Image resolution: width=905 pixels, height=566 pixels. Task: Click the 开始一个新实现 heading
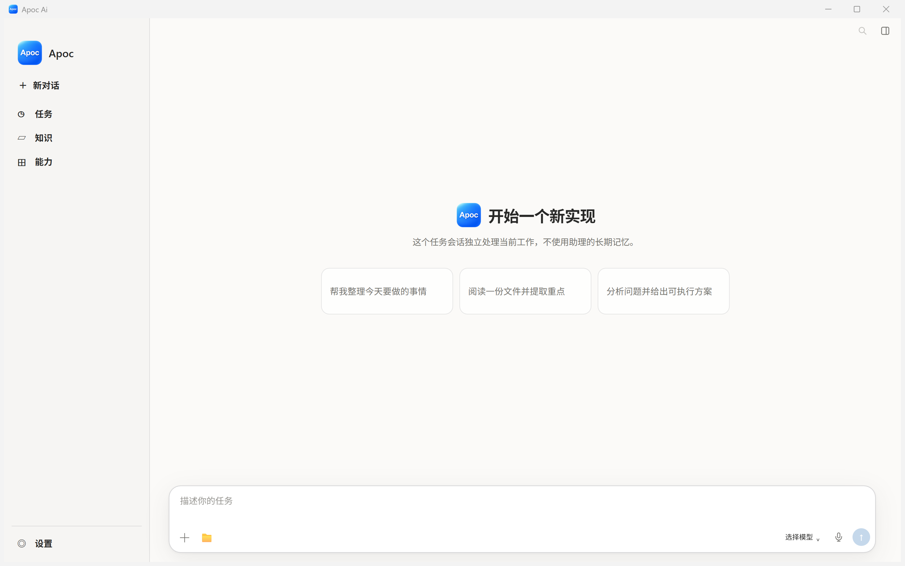541,216
